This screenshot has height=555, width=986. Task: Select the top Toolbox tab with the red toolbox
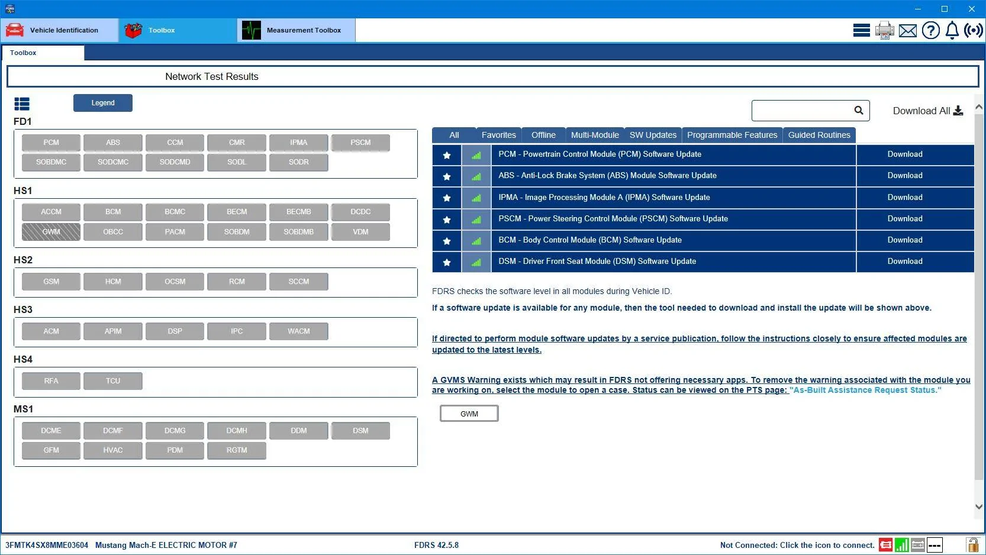[178, 30]
